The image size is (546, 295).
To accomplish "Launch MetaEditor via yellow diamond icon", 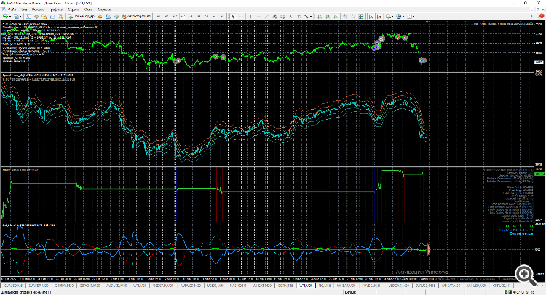I will (100, 16).
